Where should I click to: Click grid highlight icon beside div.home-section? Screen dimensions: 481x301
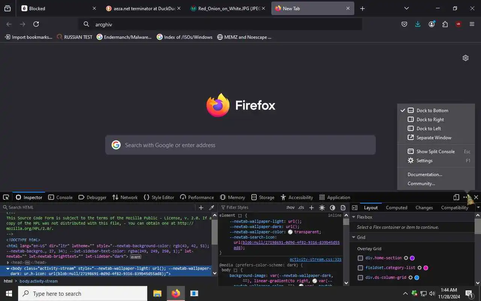(406, 258)
